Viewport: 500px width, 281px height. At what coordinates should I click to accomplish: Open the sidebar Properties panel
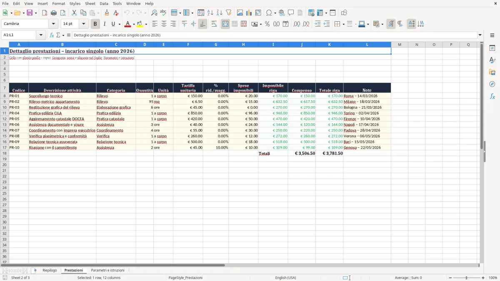point(492,48)
